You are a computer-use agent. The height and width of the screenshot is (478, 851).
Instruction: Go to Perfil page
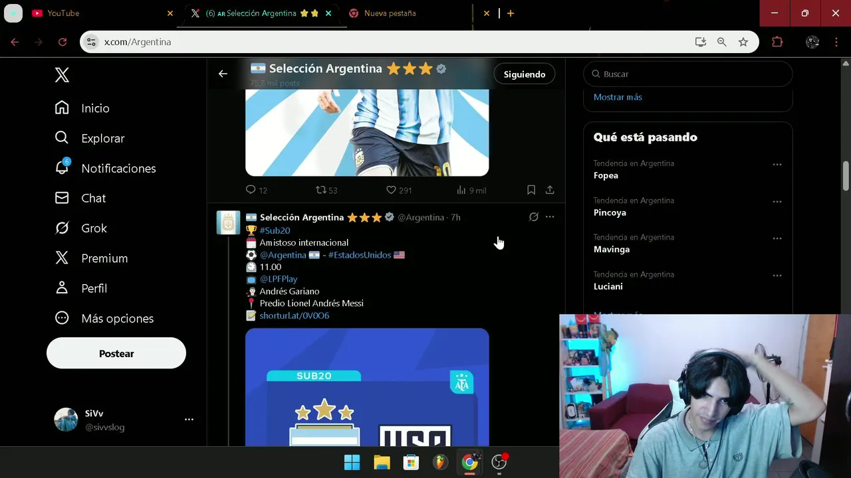[80, 288]
